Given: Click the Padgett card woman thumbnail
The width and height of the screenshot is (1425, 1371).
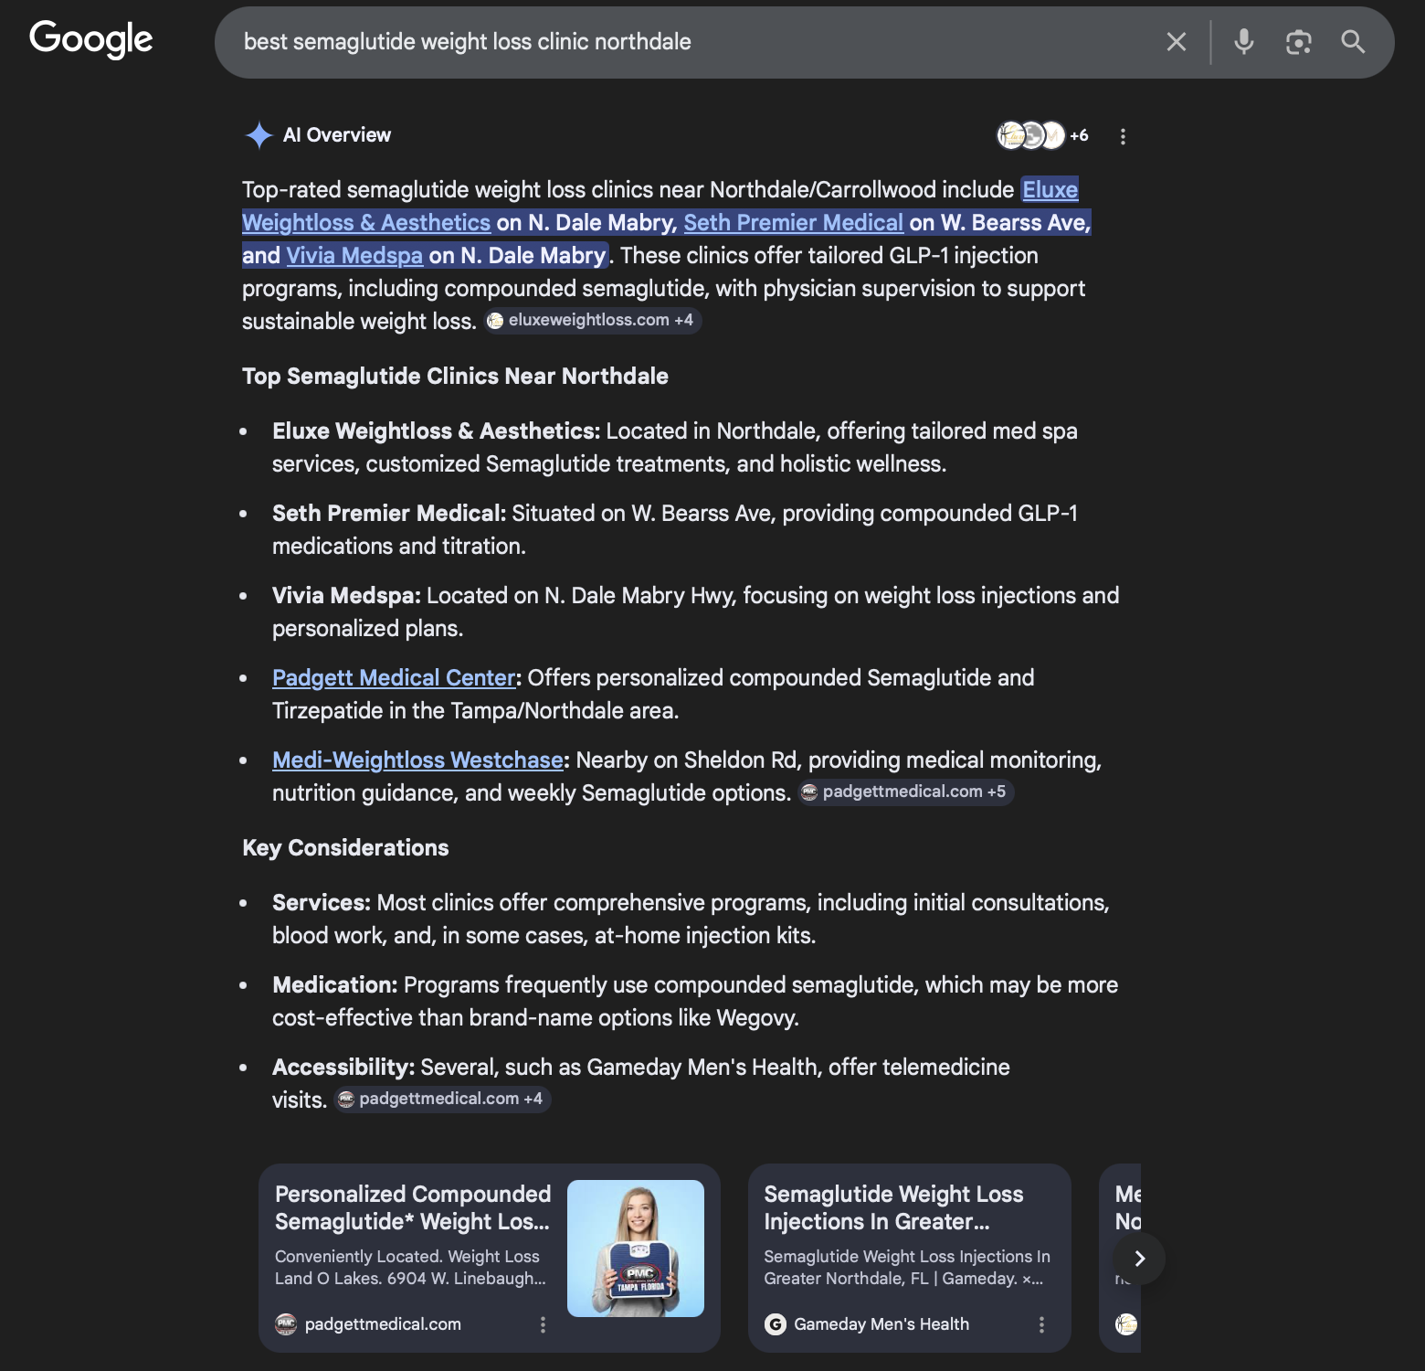Looking at the screenshot, I should (x=636, y=1249).
